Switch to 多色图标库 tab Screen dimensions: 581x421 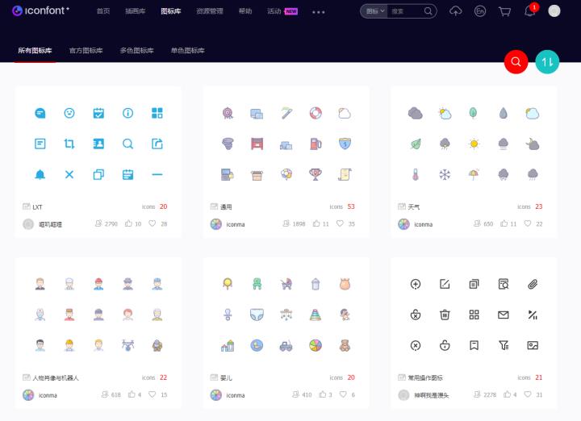pyautogui.click(x=136, y=50)
